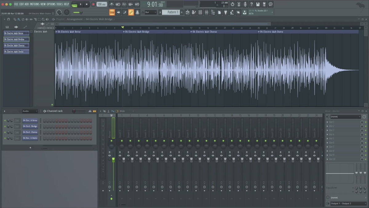
Task: Open the Bar snap dropdown
Action: 151,12
